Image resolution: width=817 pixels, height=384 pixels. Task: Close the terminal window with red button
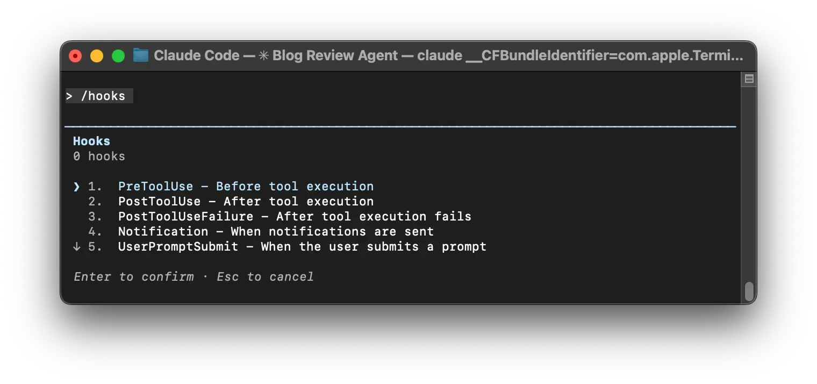pos(76,56)
